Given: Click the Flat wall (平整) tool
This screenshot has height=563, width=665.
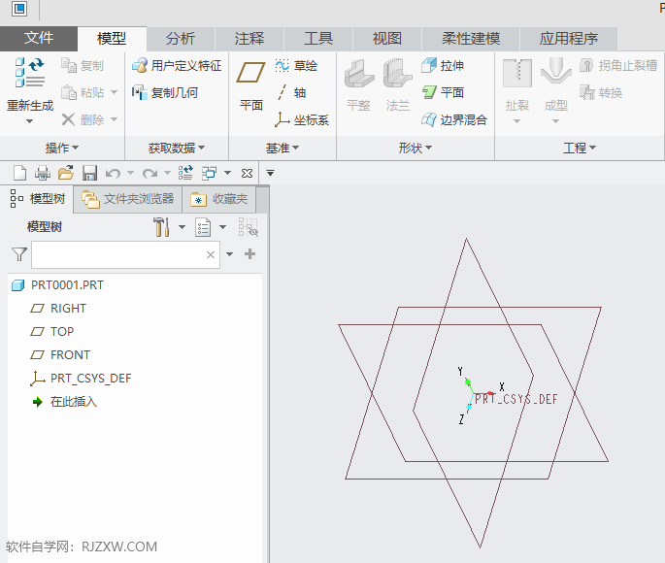Looking at the screenshot, I should (x=359, y=85).
